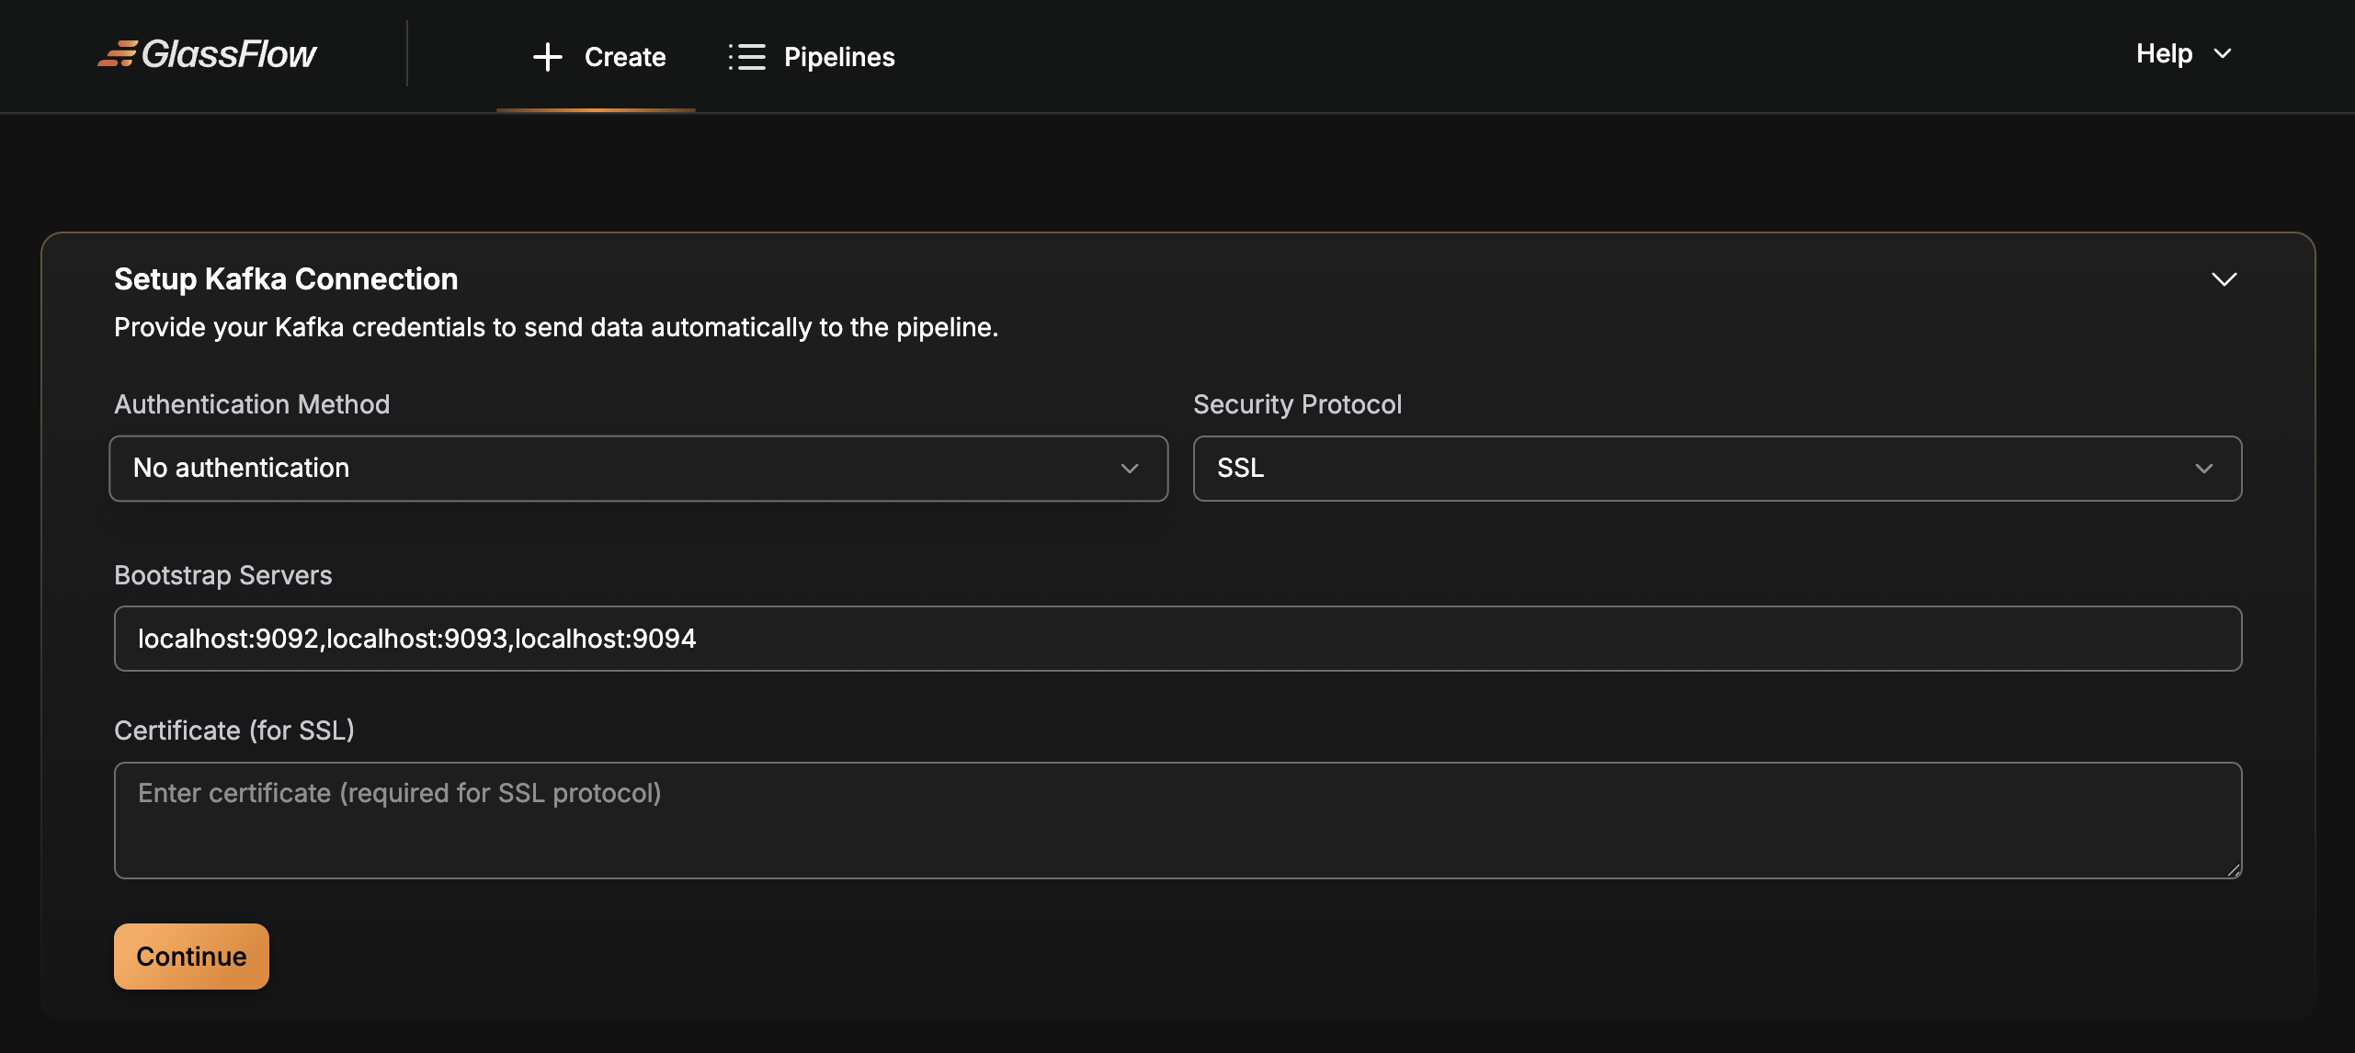Focus the Bootstrap Servers input field
The height and width of the screenshot is (1053, 2355).
pos(1177,639)
